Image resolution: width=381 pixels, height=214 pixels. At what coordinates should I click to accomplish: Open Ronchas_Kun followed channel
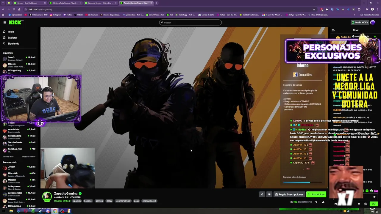(19, 150)
